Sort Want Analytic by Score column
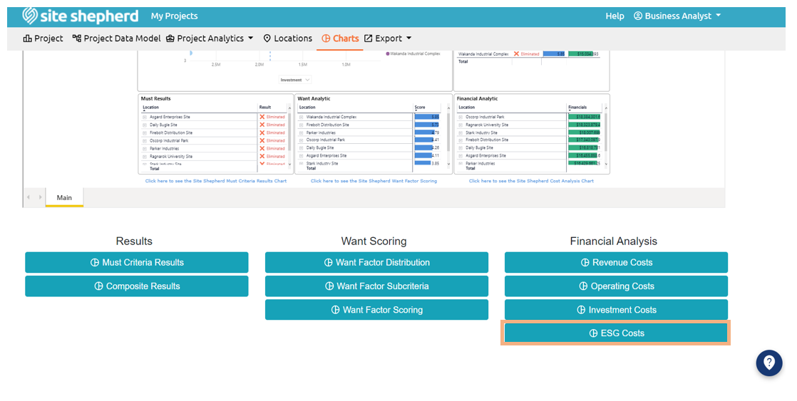Image resolution: width=797 pixels, height=401 pixels. click(x=420, y=108)
